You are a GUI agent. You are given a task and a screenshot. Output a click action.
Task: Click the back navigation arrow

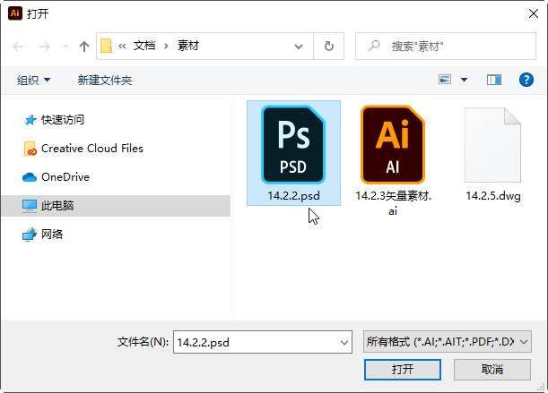[18, 46]
